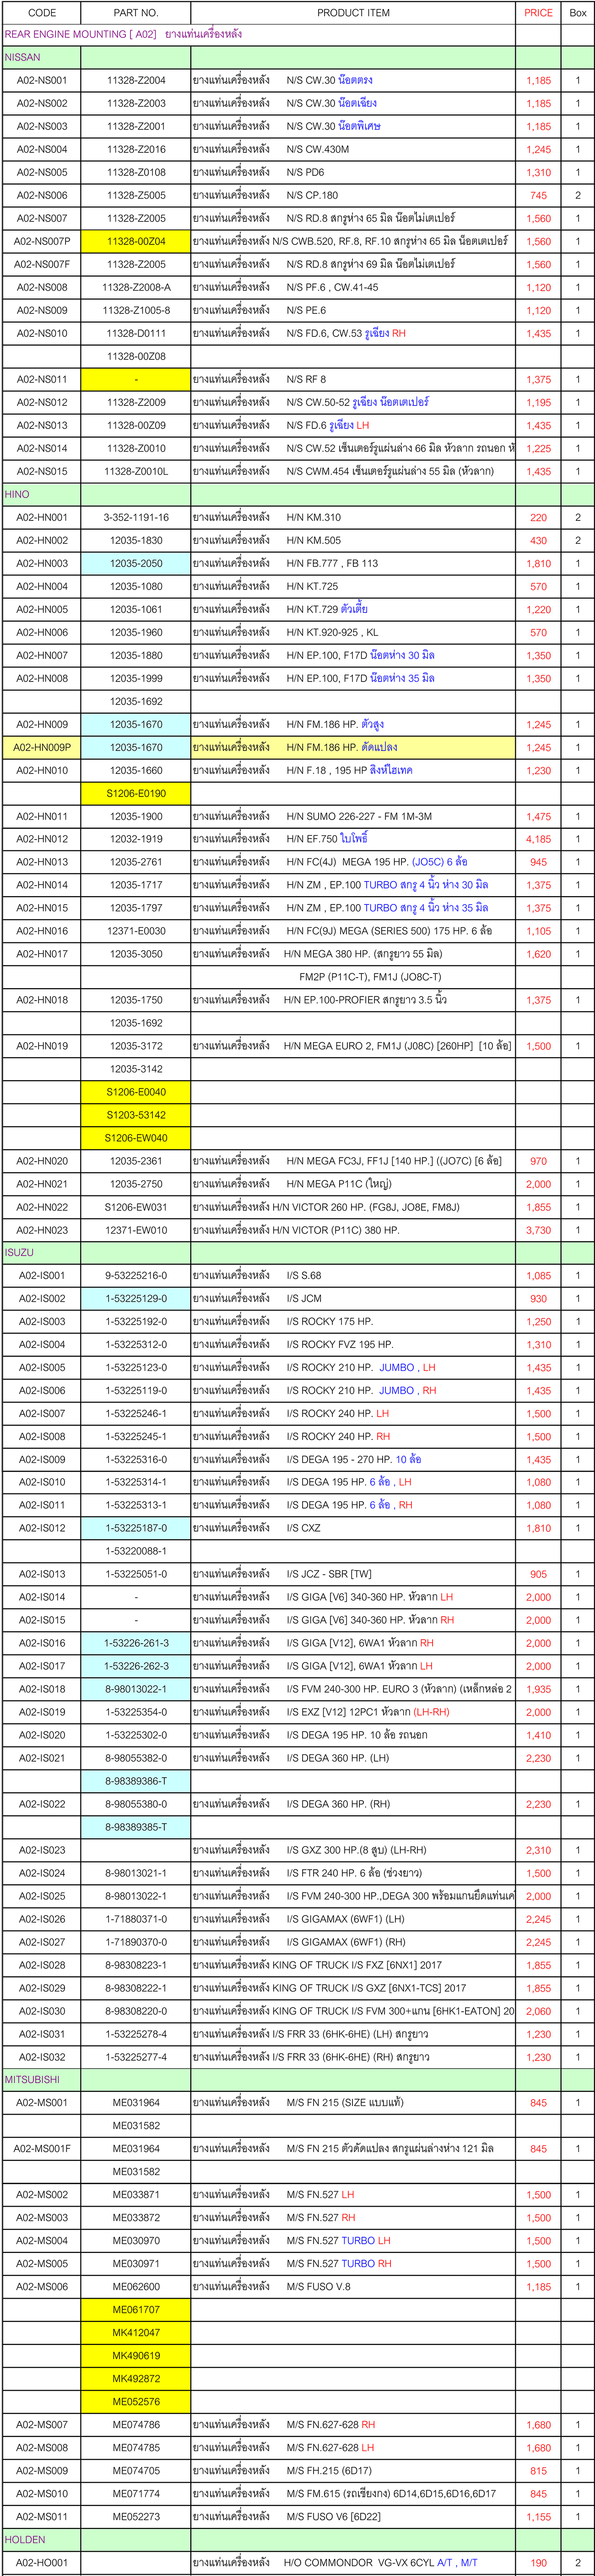The image size is (595, 2576).
Task: Click part number 3-352-1191-16
Action: click(x=136, y=517)
